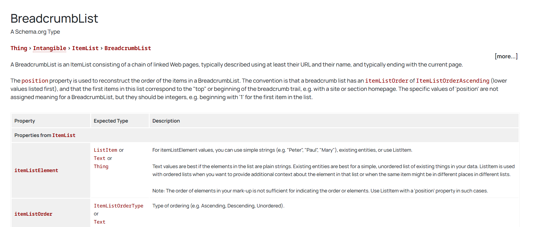Expand the [more...] section
The height and width of the screenshot is (227, 552).
tap(506, 56)
